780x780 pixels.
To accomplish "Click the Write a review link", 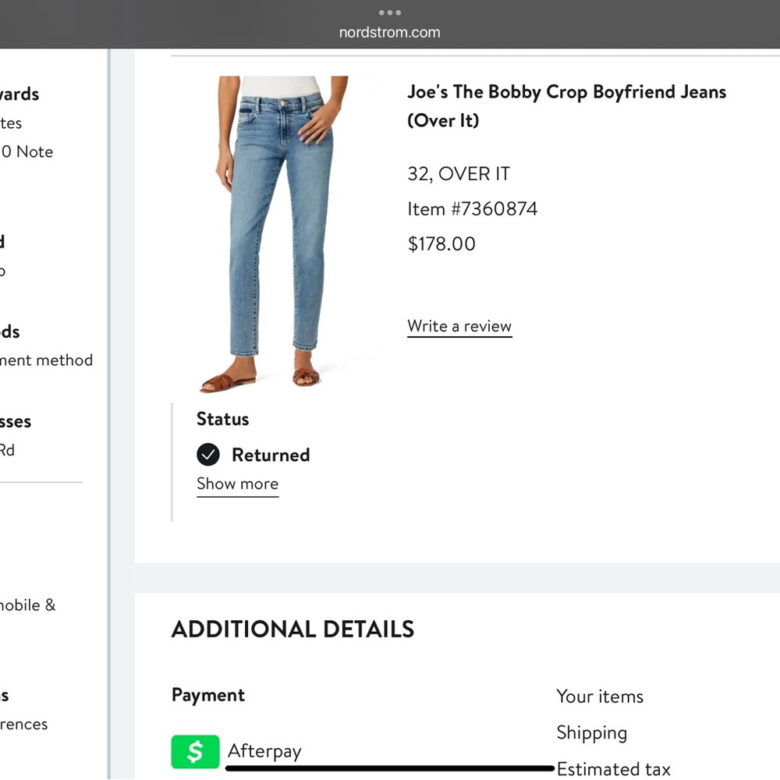I will (x=459, y=326).
